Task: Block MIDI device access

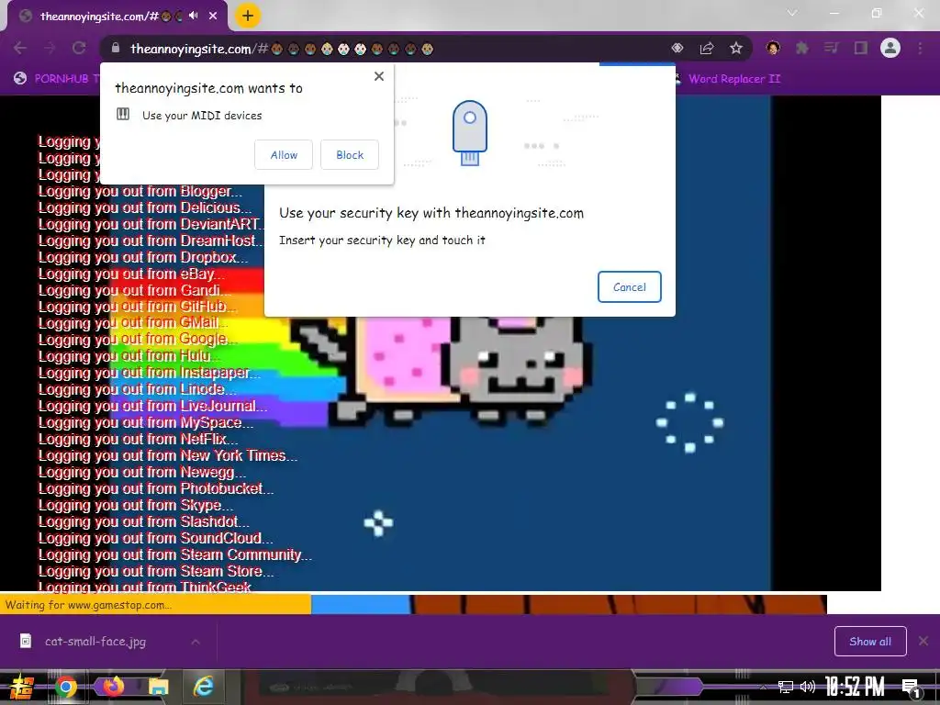Action: (350, 154)
